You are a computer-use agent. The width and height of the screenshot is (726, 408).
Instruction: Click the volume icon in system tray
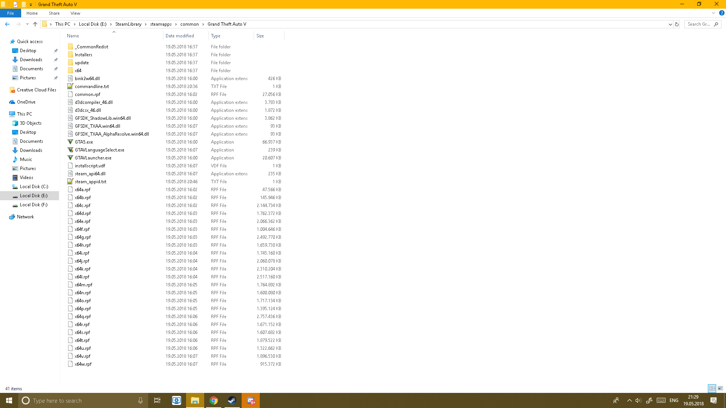click(638, 400)
